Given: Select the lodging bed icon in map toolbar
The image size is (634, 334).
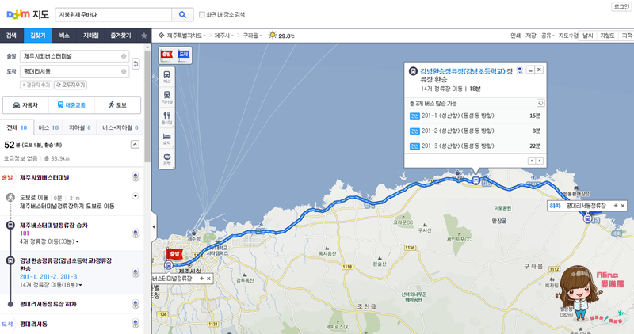Looking at the screenshot, I should [x=166, y=139].
